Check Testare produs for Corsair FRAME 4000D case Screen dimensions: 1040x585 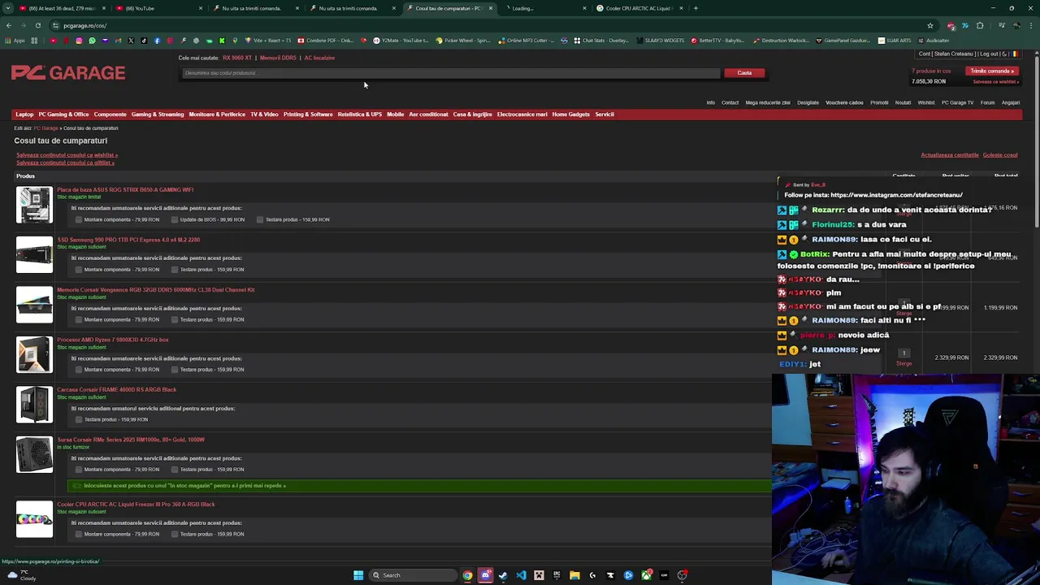point(79,419)
